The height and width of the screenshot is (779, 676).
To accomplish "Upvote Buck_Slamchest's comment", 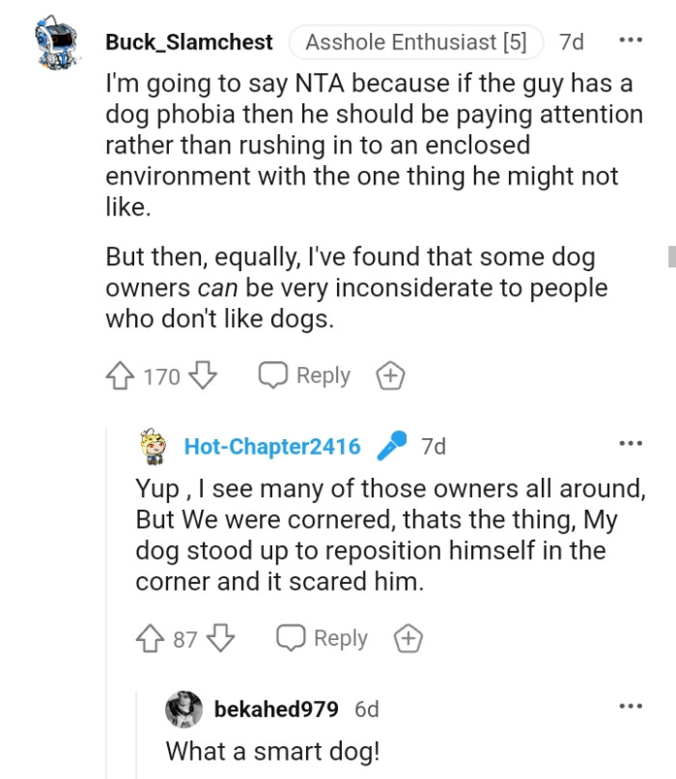I will pyautogui.click(x=120, y=376).
